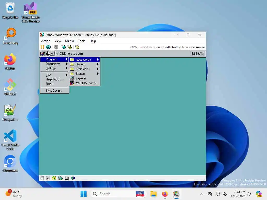Open the Media menu
The image size is (267, 200).
tap(69, 41)
